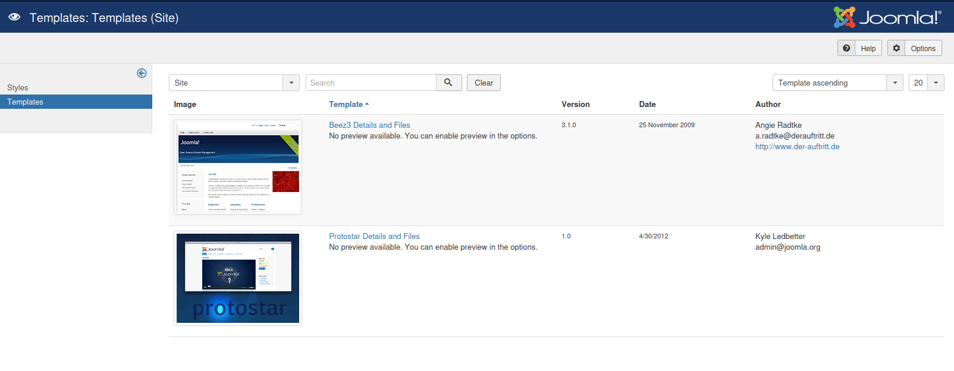Viewport: 954px width, 371px height.
Task: Open Options settings
Action: (915, 48)
